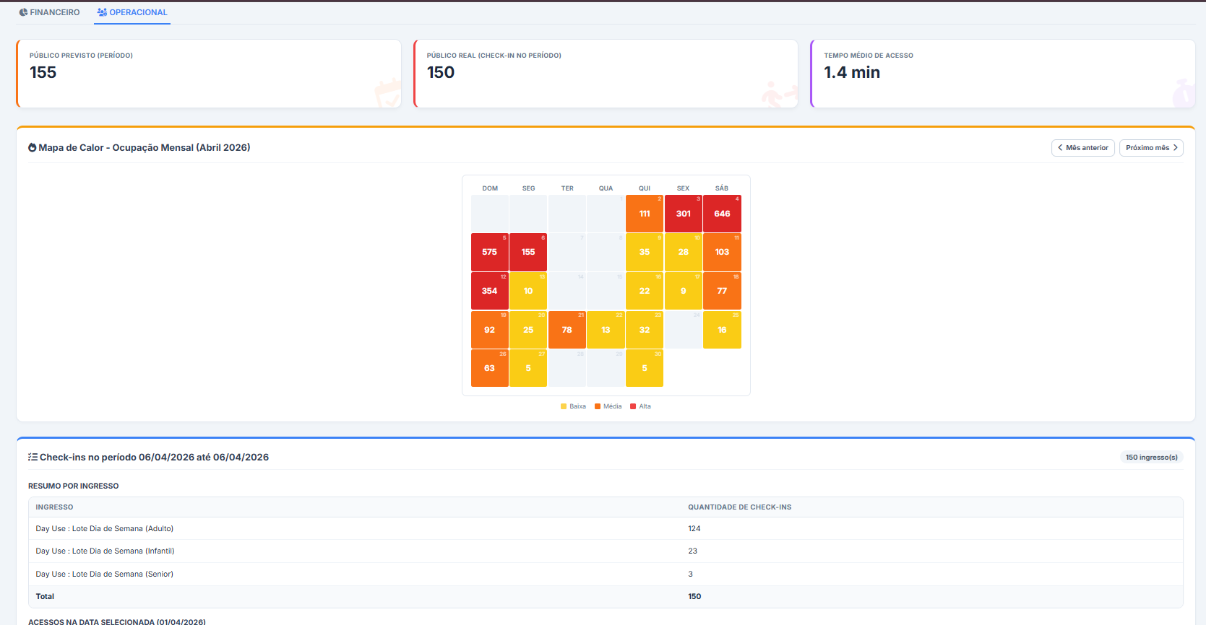
Task: Click the red Alta legend swatch
Action: coord(633,407)
